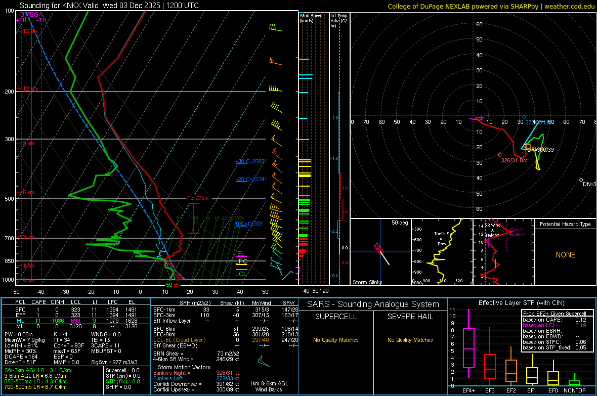Image resolution: width=597 pixels, height=396 pixels.
Task: Select the SFC-1km kinematics row label
Action: click(x=164, y=310)
